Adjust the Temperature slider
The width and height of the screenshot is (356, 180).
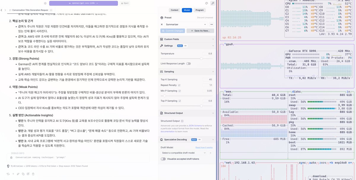click(201, 58)
